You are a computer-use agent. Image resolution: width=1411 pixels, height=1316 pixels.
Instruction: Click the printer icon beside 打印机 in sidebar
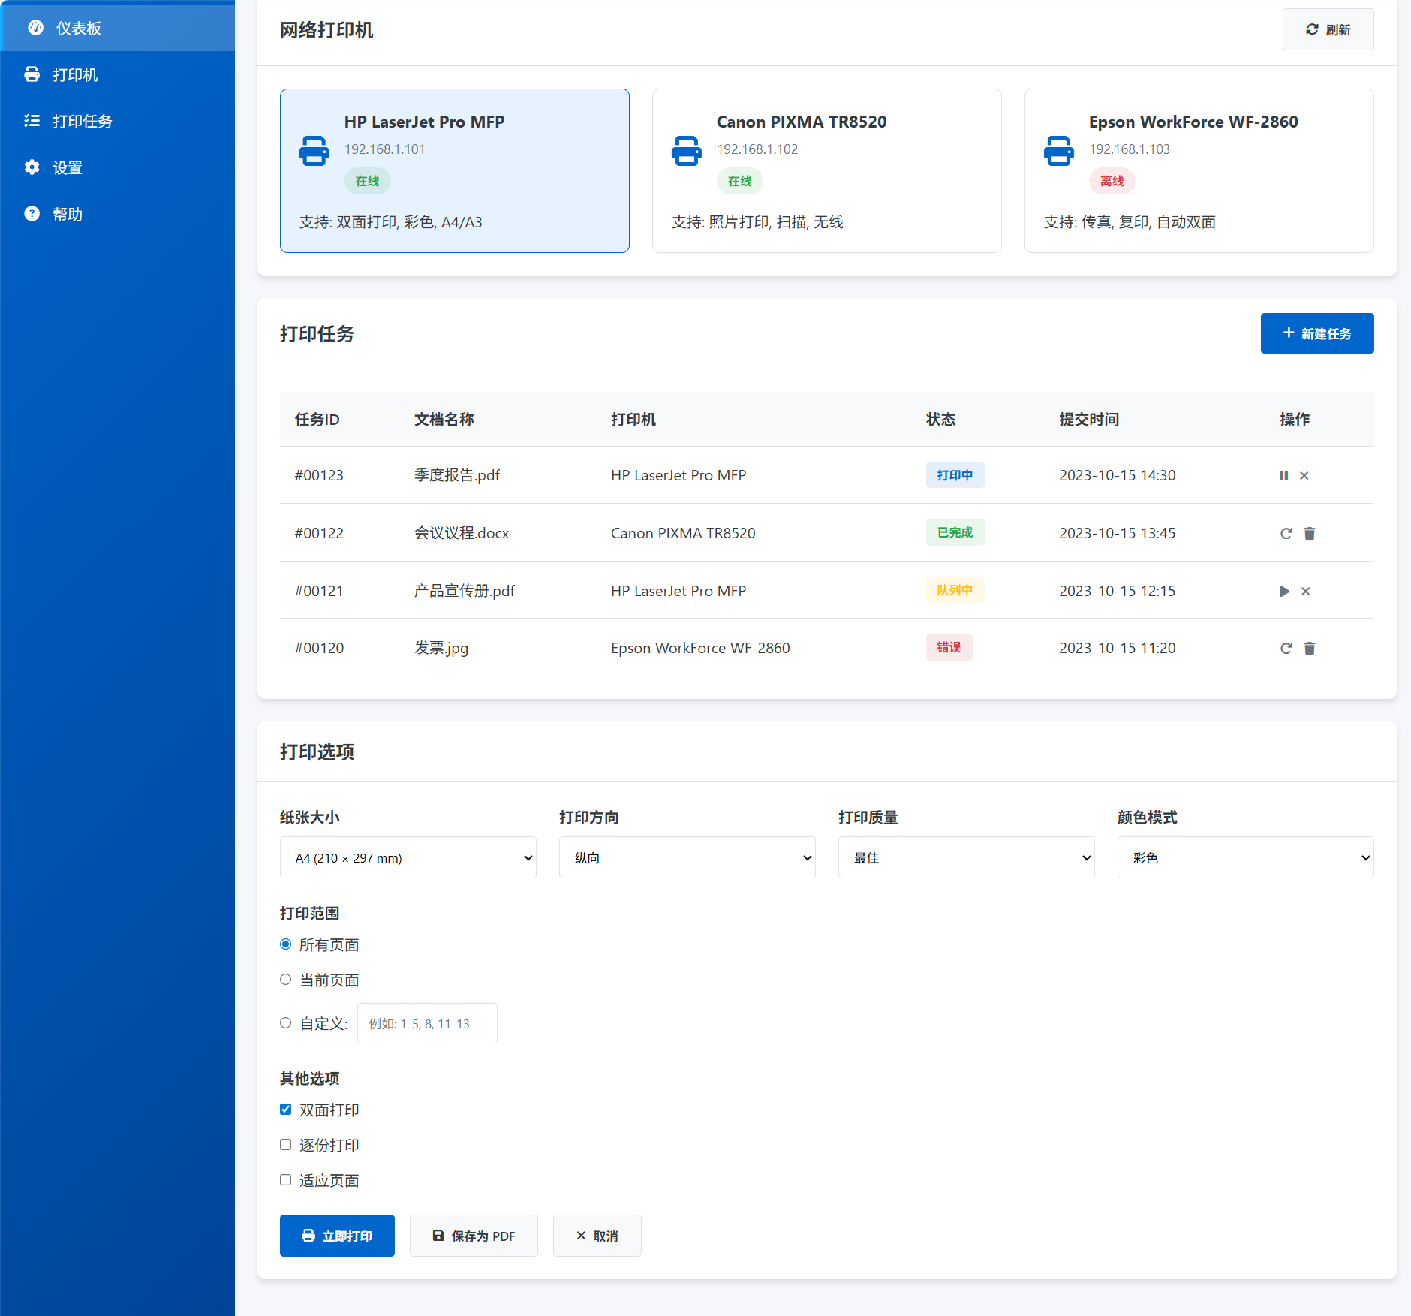[32, 74]
